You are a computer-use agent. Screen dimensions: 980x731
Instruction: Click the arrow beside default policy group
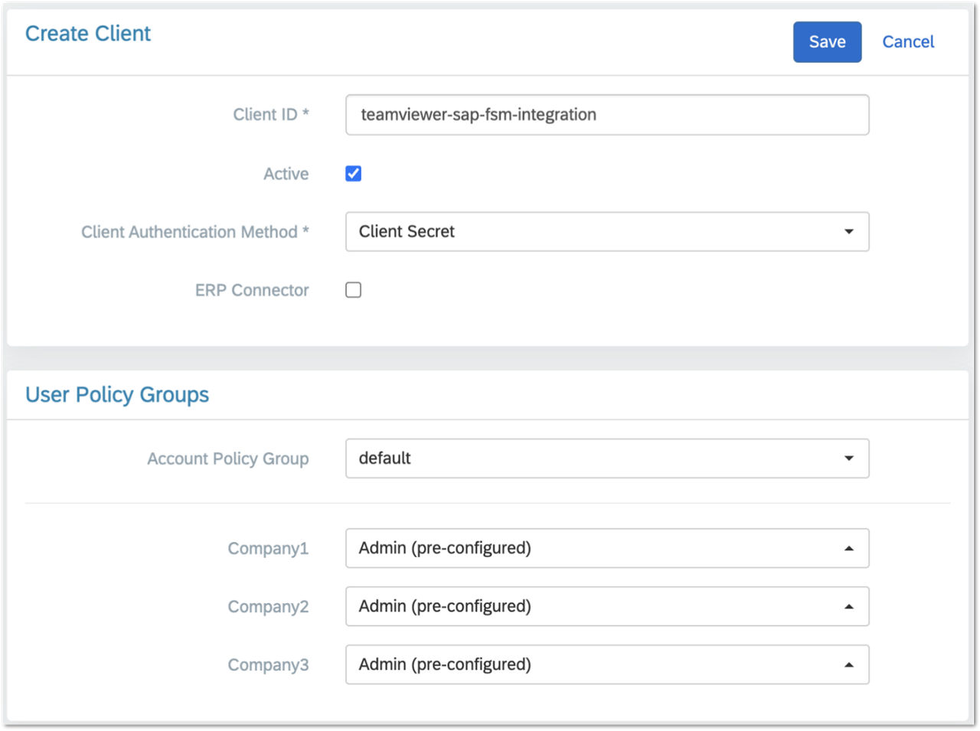pyautogui.click(x=848, y=459)
